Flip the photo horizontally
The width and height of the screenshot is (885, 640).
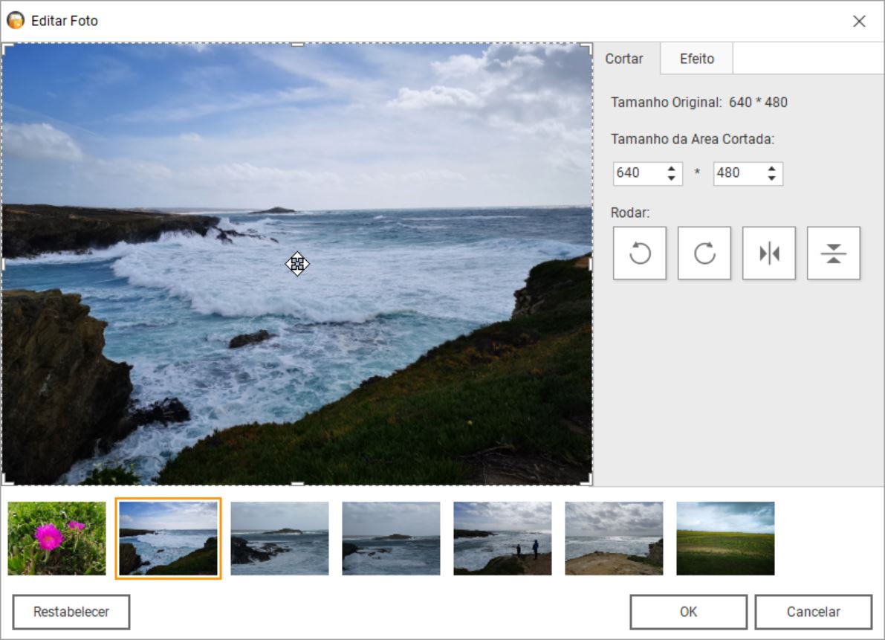tap(768, 253)
